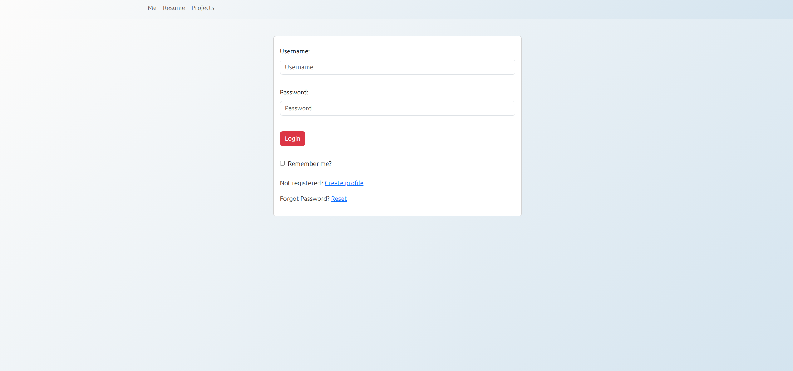Viewport: 793px width, 371px height.
Task: Click the 'Username:' field label
Action: tap(295, 51)
